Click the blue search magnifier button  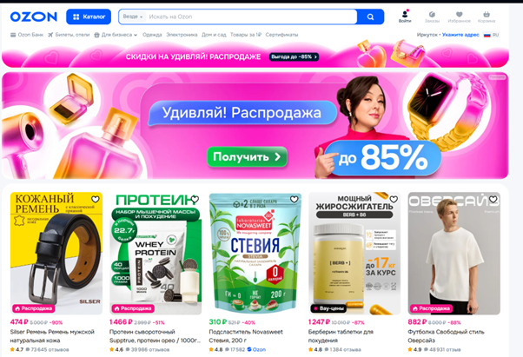(370, 17)
